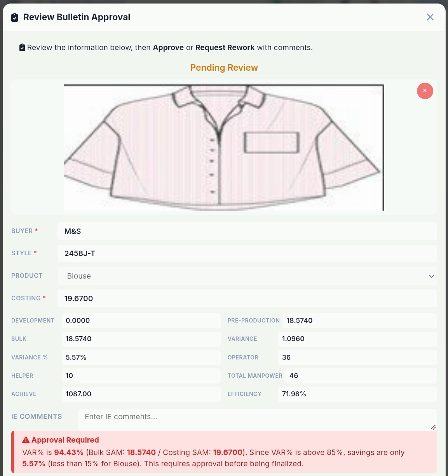Click the warning triangle in Approval Required

click(x=26, y=440)
